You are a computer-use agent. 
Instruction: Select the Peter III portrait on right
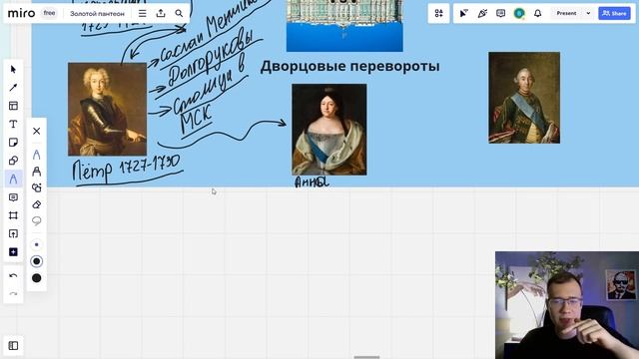point(524,98)
